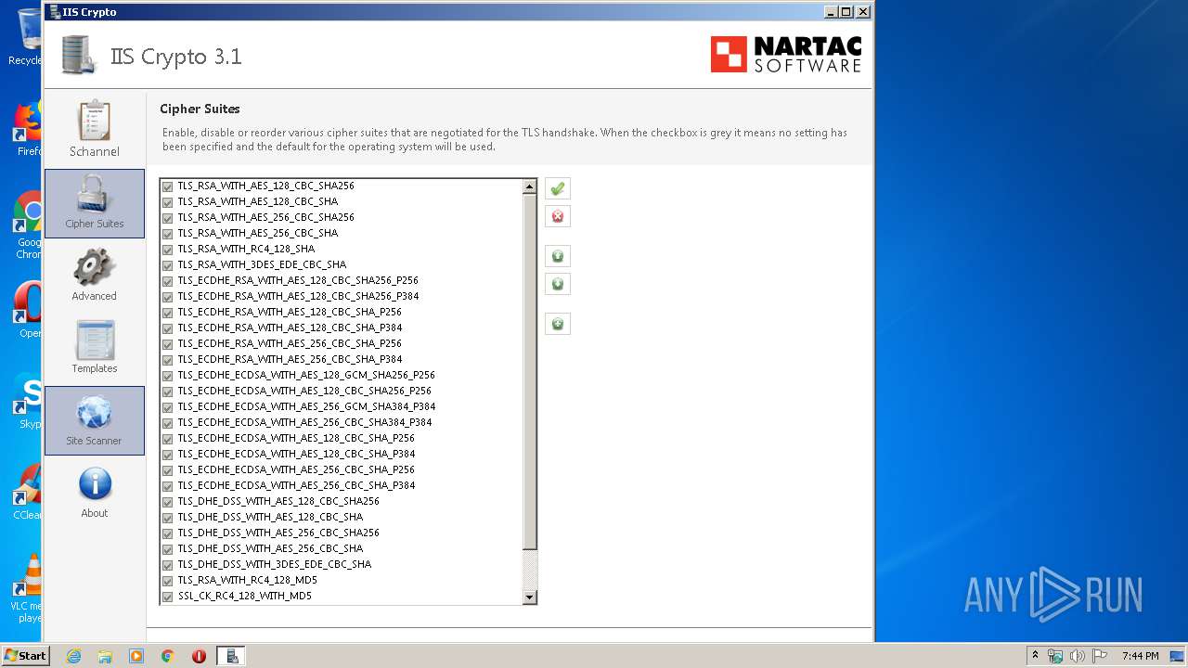Open the Advanced settings section
The width and height of the screenshot is (1188, 668).
pos(95,275)
